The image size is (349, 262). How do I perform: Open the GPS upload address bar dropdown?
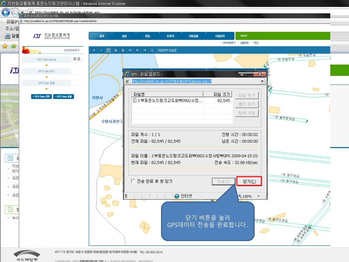coord(262,81)
